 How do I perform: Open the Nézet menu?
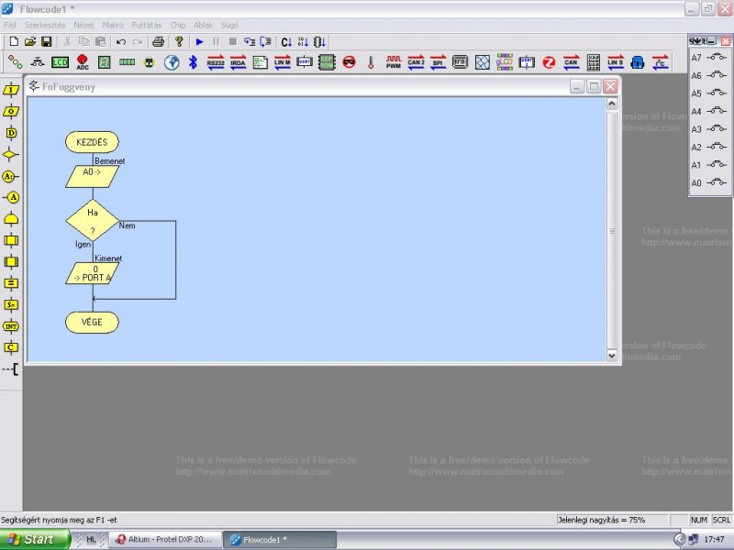(83, 26)
